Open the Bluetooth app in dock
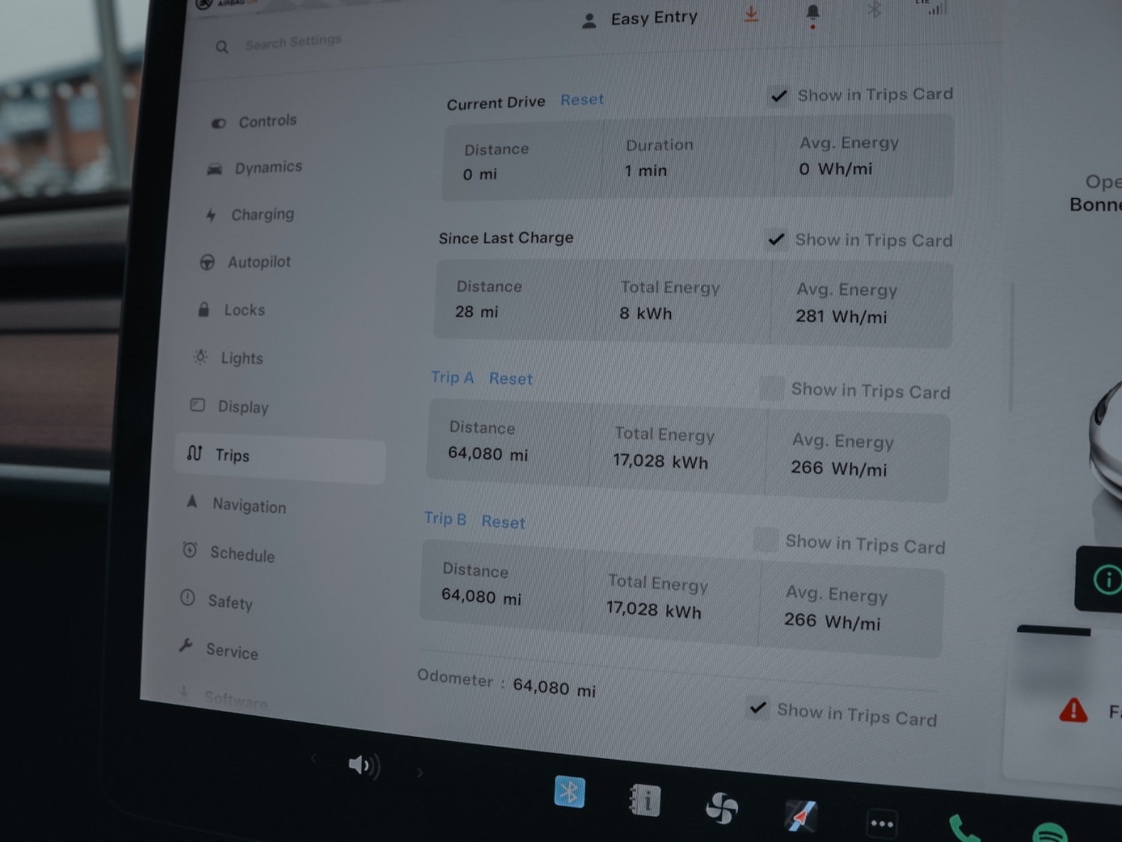 [569, 791]
